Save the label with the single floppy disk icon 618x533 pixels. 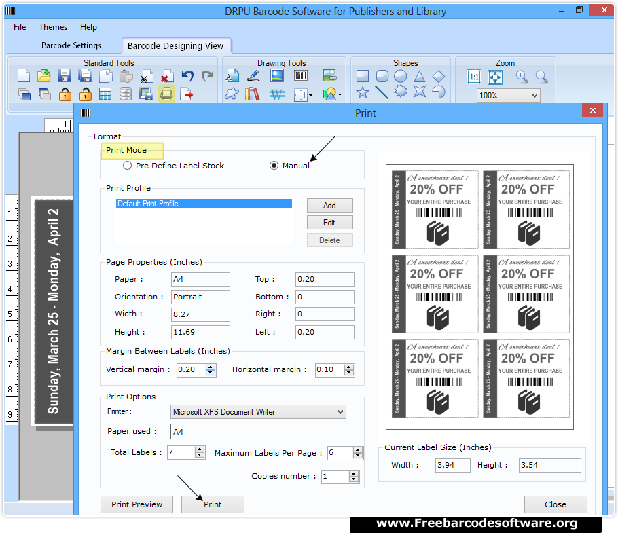(65, 75)
